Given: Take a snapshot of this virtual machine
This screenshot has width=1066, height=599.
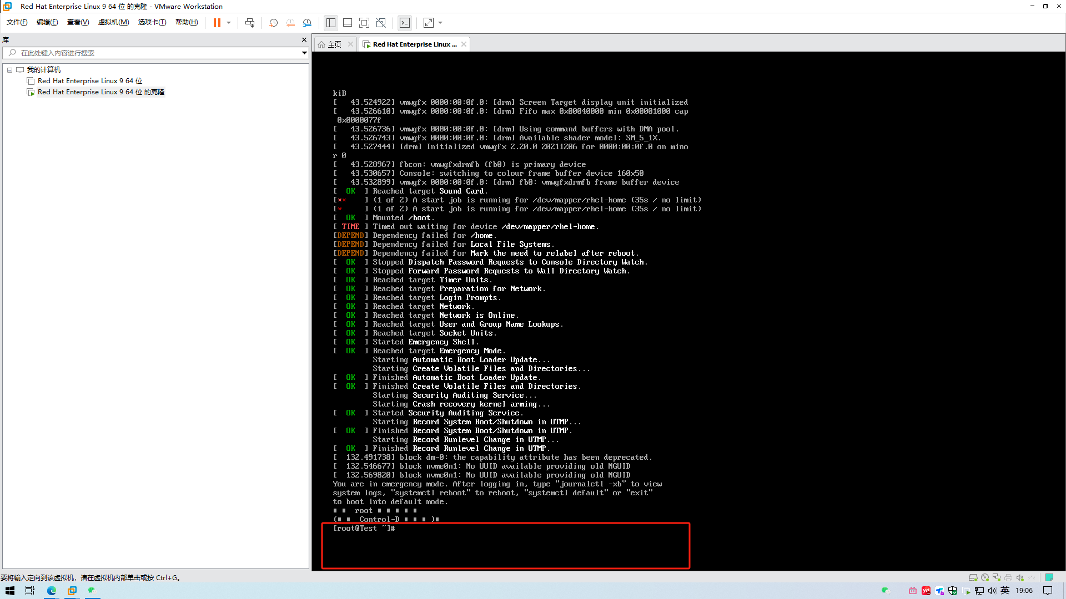Looking at the screenshot, I should click(x=273, y=23).
